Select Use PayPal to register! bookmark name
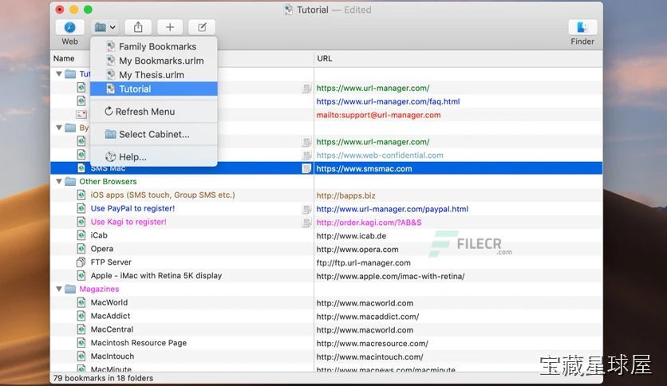This screenshot has height=386, width=667. click(x=132, y=208)
